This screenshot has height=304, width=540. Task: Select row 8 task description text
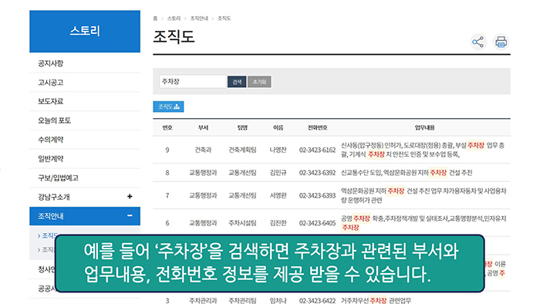point(407,173)
